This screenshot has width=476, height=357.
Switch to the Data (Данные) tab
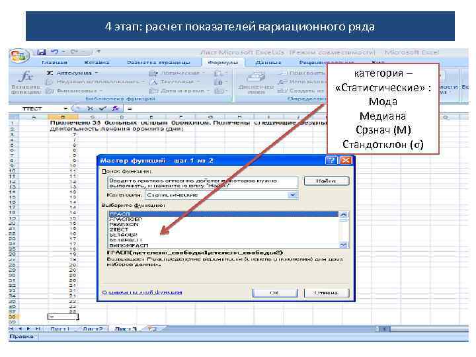[x=268, y=63]
